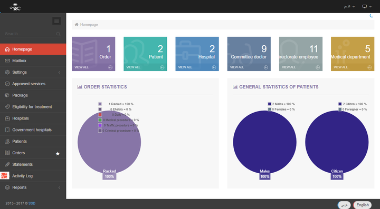The height and width of the screenshot is (209, 380).
Task: Click the Patients person icon
Action: click(x=7, y=141)
